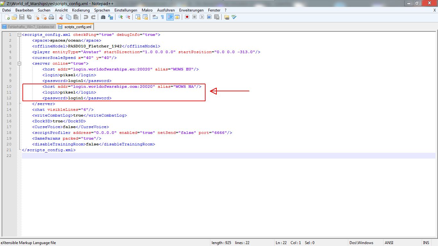Click the writeCombatLog line text
The height and width of the screenshot is (246, 438).
[x=80, y=115]
